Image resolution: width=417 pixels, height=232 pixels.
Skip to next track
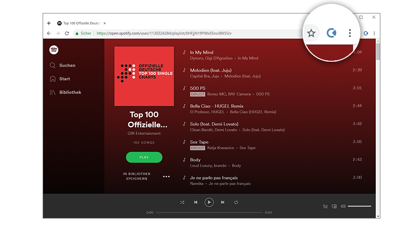pyautogui.click(x=222, y=202)
